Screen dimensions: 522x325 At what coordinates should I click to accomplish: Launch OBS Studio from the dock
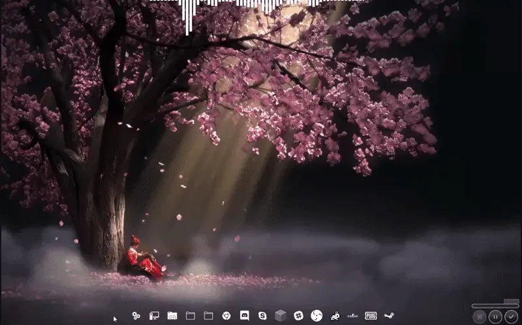(316, 316)
